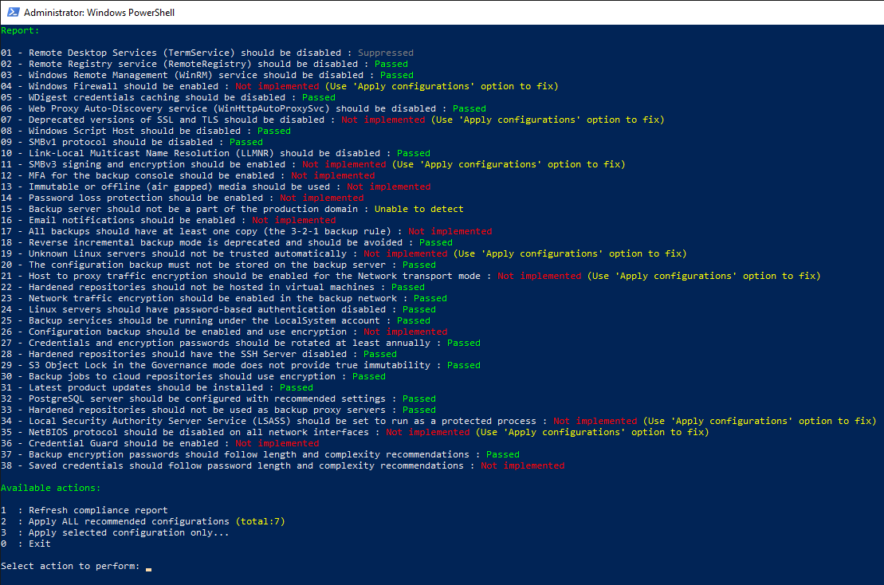Image resolution: width=884 pixels, height=585 pixels.
Task: Click the 'Select action to perform' input prompt
Action: (x=70, y=566)
